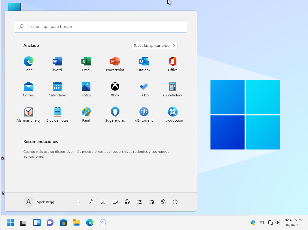Open Settings via the gear icon

click(163, 202)
